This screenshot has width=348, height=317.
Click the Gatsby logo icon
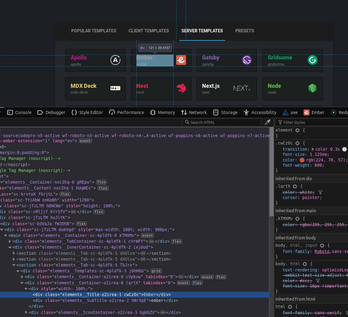click(x=246, y=60)
